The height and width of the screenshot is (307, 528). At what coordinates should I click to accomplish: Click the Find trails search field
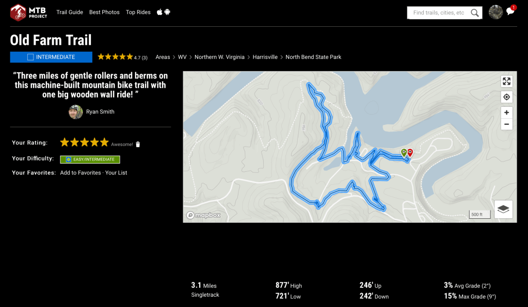[439, 13]
